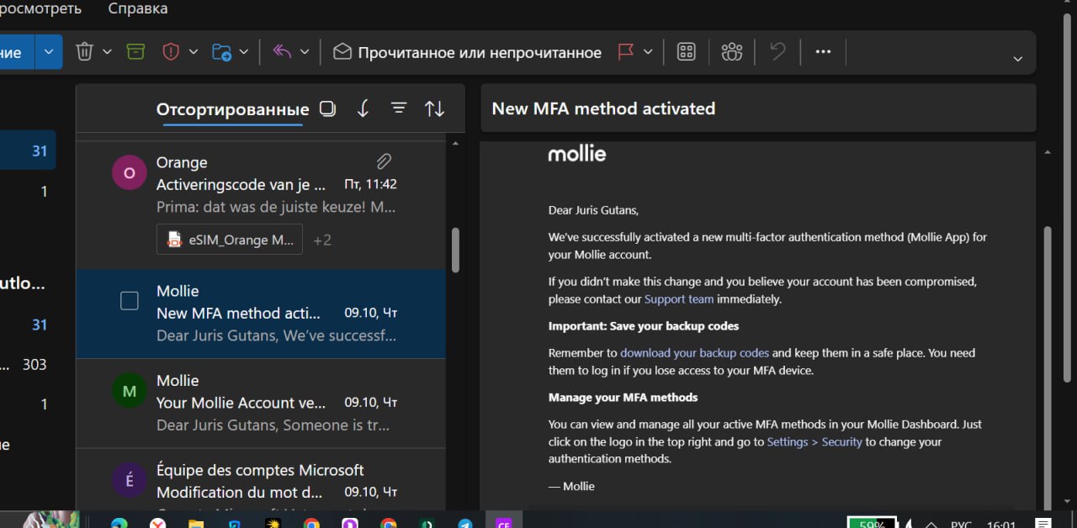The height and width of the screenshot is (528, 1077).
Task: Open the groups people icon
Action: tap(732, 52)
